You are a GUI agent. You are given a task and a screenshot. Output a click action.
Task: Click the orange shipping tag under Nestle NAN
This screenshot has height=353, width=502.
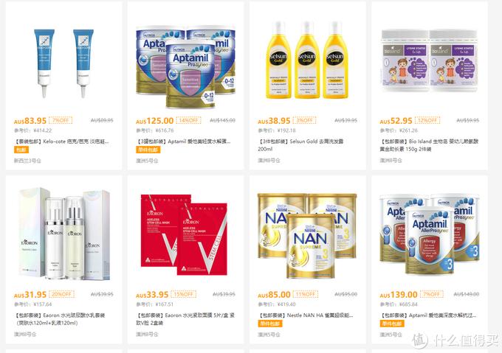tap(270, 324)
